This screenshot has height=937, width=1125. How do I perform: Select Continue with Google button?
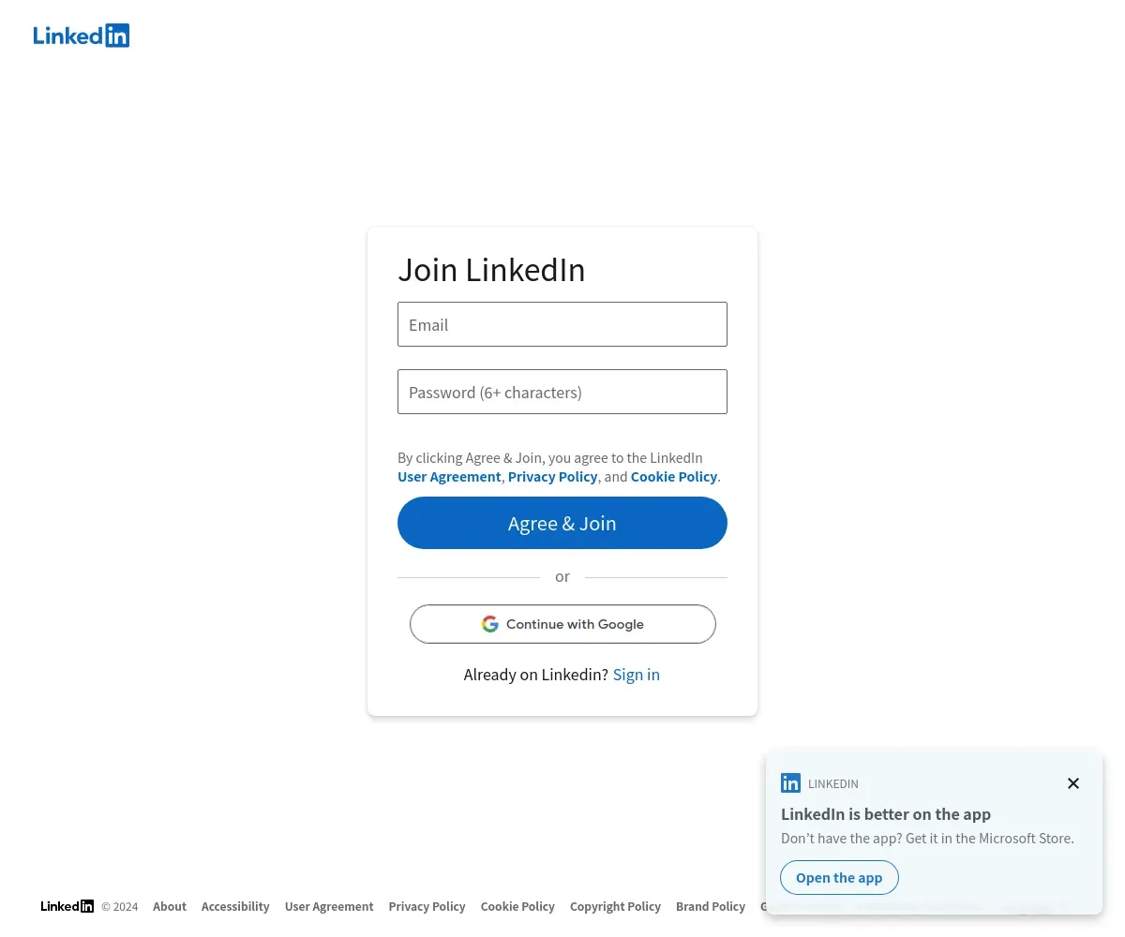pyautogui.click(x=562, y=624)
